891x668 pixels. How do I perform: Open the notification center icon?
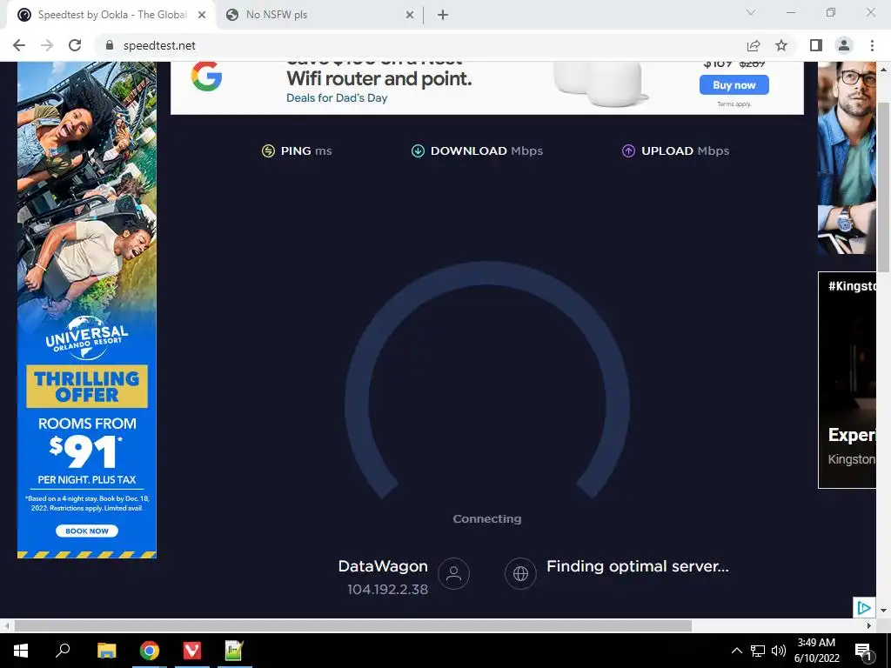[864, 651]
